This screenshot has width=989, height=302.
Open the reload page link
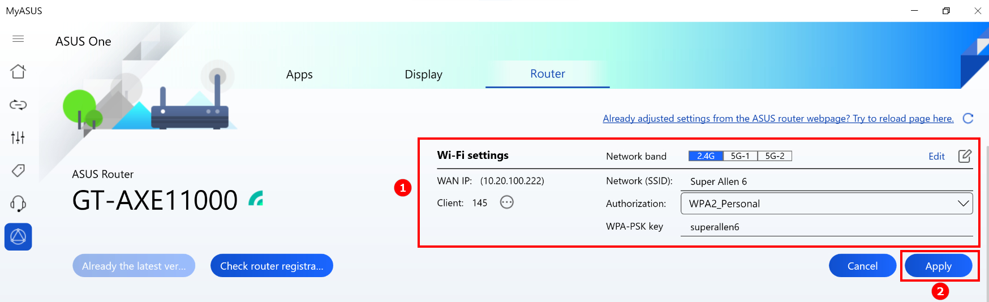point(778,118)
